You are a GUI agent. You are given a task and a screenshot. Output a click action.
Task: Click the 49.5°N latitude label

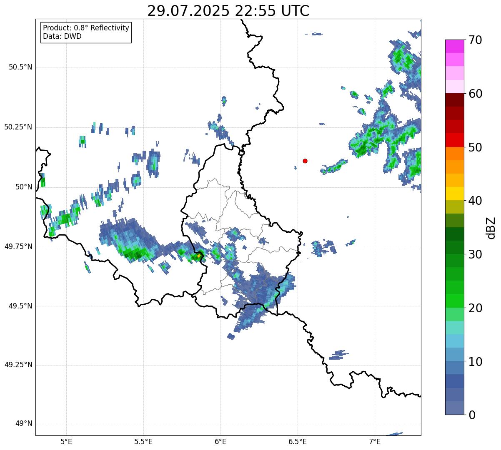coord(20,306)
